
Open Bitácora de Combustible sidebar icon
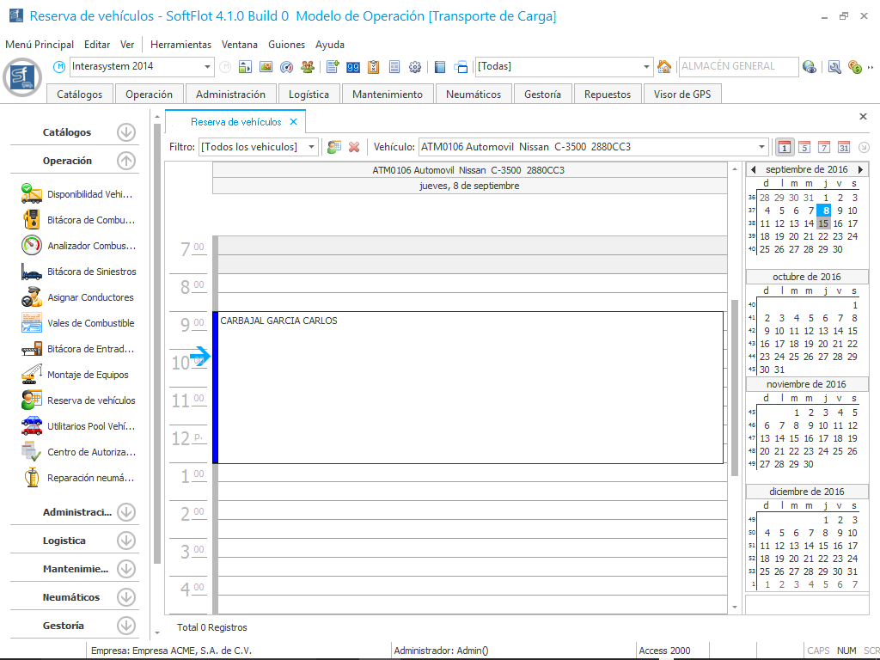(32, 220)
